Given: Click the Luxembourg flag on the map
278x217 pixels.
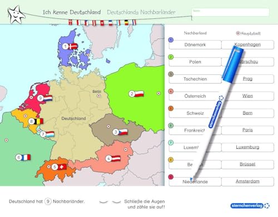Looking at the screenshot, I should [x=50, y=134].
